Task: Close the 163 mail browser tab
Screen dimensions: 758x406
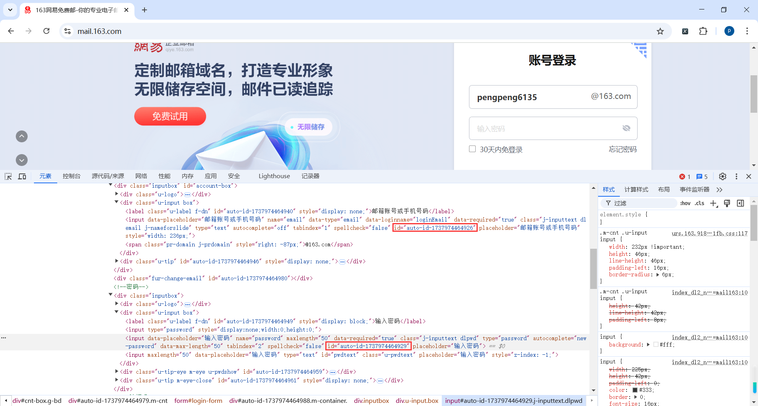Action: coord(126,10)
